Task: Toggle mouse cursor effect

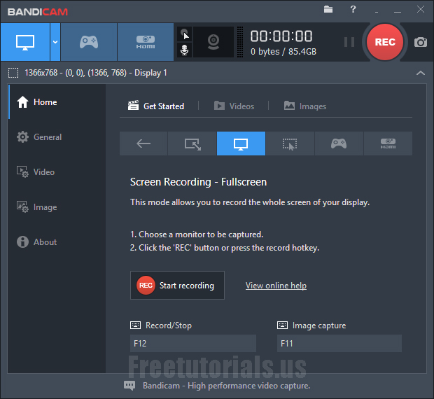Action: pyautogui.click(x=185, y=34)
